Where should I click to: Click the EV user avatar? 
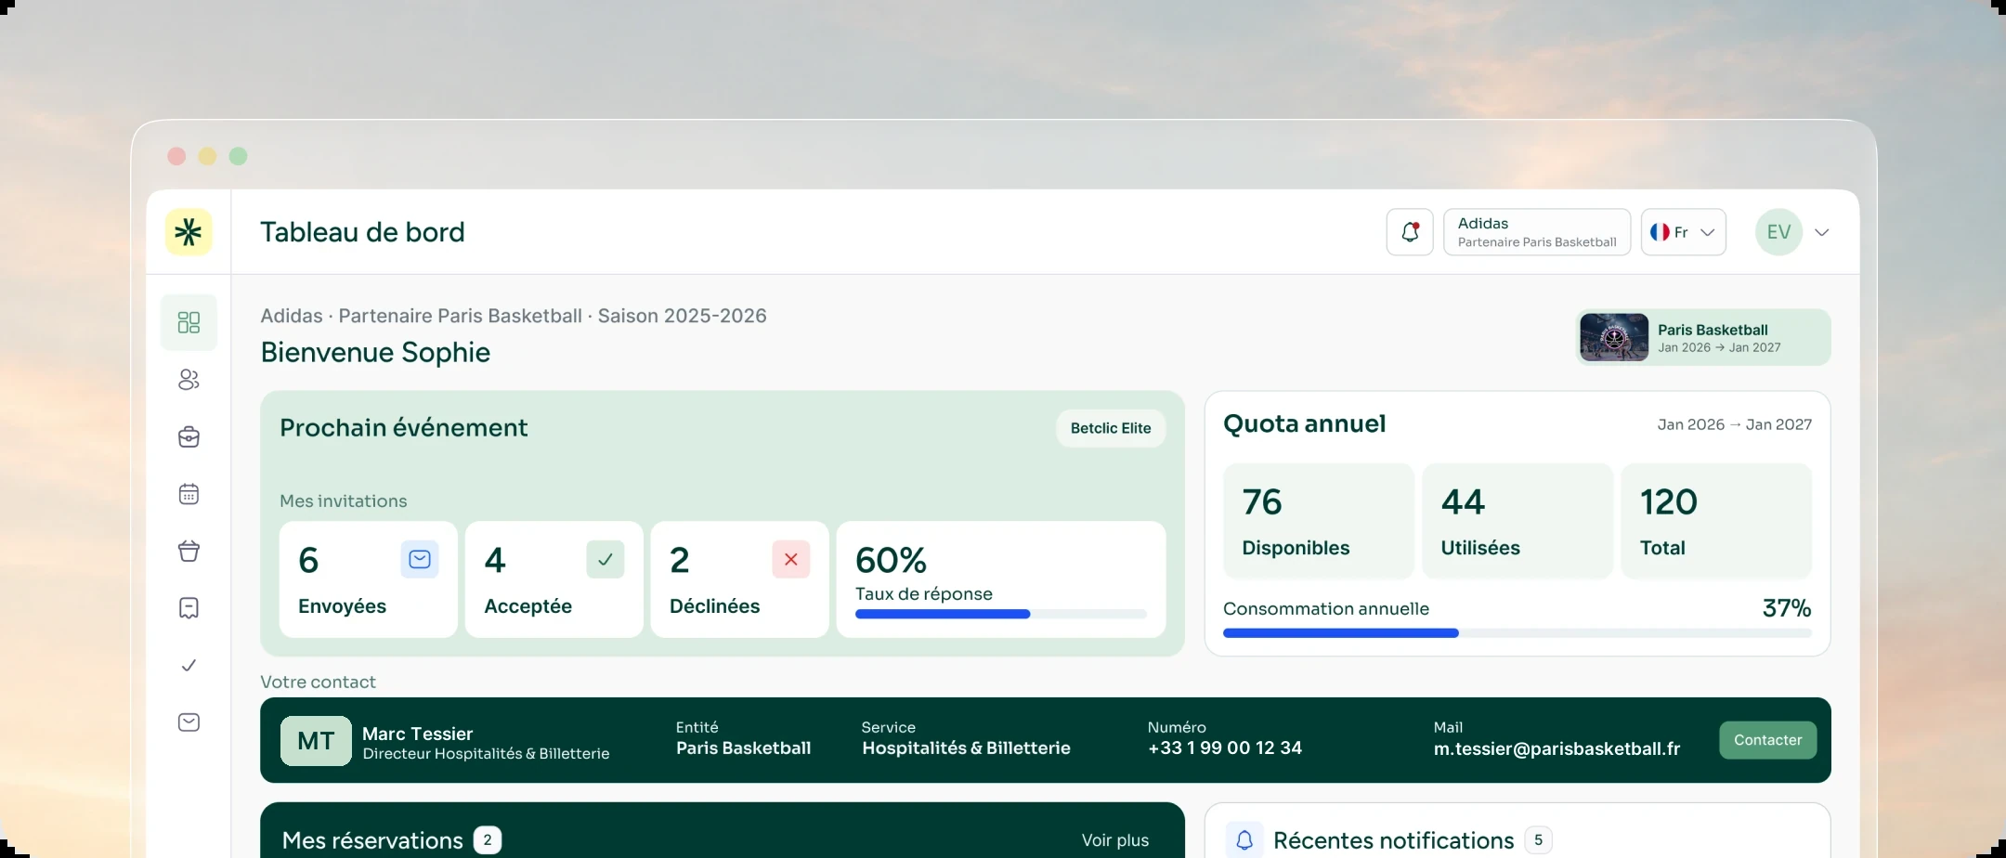pos(1778,232)
